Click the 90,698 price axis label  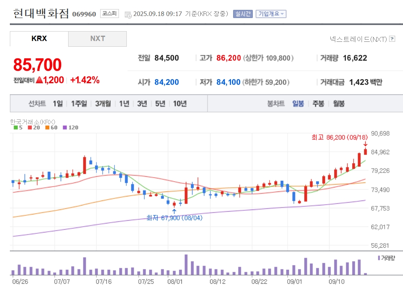coord(380,134)
